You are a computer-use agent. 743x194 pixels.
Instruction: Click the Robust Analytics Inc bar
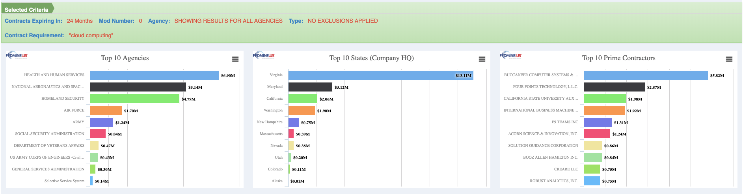(592, 181)
